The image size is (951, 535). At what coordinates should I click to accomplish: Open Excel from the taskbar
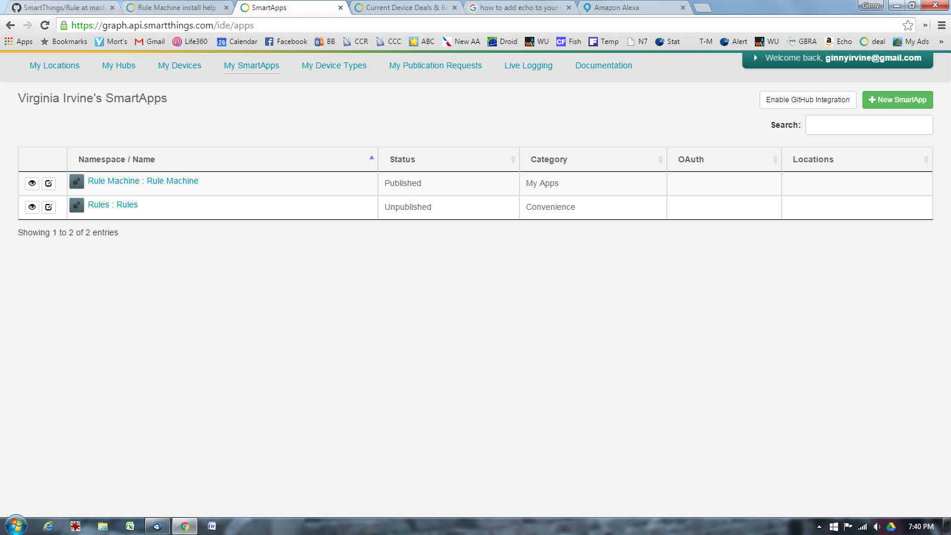click(130, 526)
